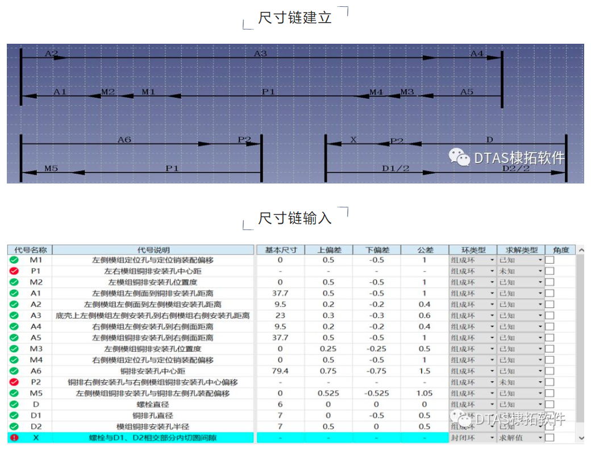The width and height of the screenshot is (591, 463).
Task: Click the green check icon beside row M5
Action: click(x=14, y=393)
